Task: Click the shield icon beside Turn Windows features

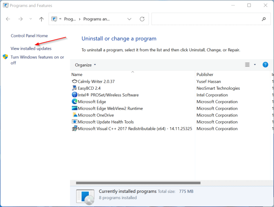Action: click(5, 57)
